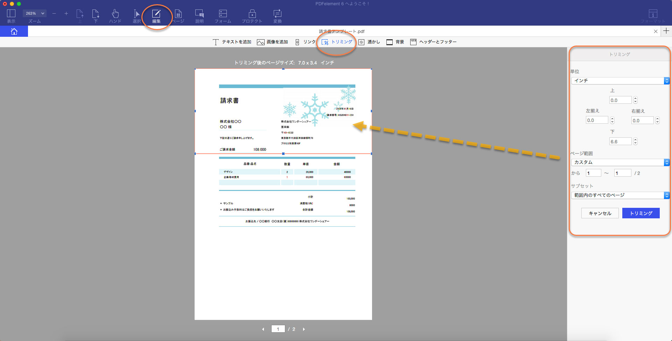Open the ページ範囲 dropdown (カスタム)

pyautogui.click(x=620, y=162)
